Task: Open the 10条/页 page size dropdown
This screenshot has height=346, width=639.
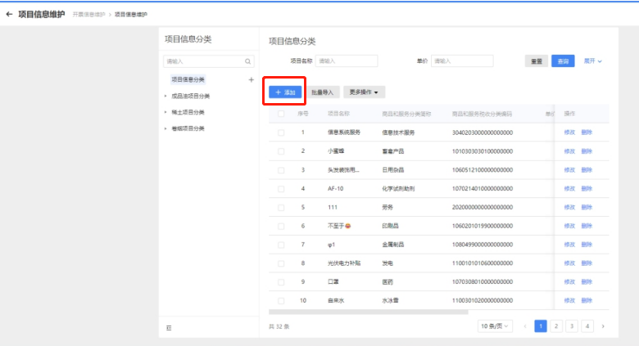Action: 495,326
